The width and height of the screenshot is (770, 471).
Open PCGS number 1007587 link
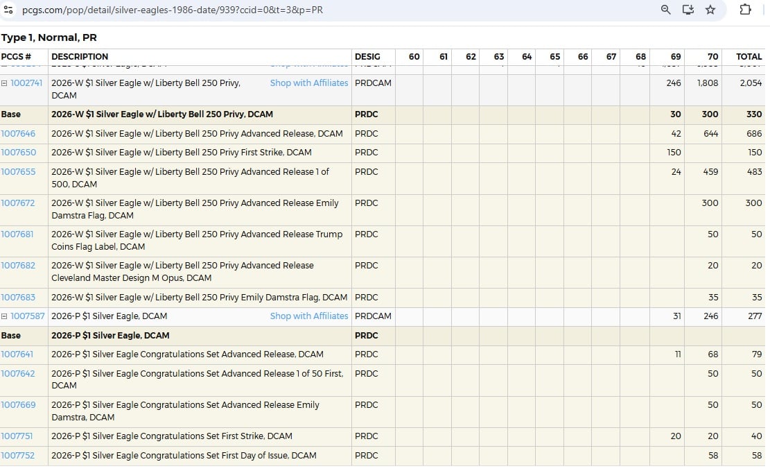click(x=28, y=316)
